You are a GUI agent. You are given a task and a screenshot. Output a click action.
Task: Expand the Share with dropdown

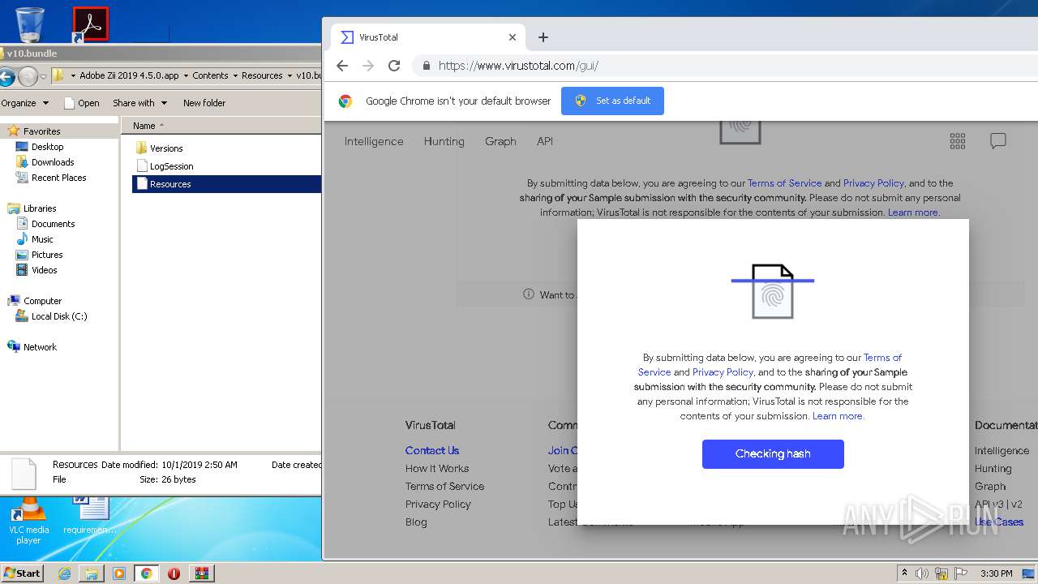click(x=139, y=103)
